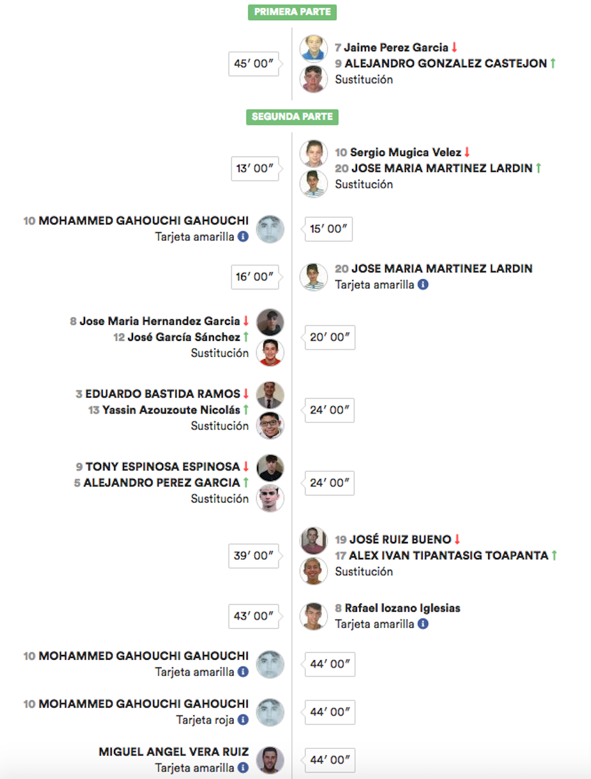Click info icon on Gahouchi's 15' yellow card
Image resolution: width=591 pixels, height=779 pixels.
tap(243, 236)
